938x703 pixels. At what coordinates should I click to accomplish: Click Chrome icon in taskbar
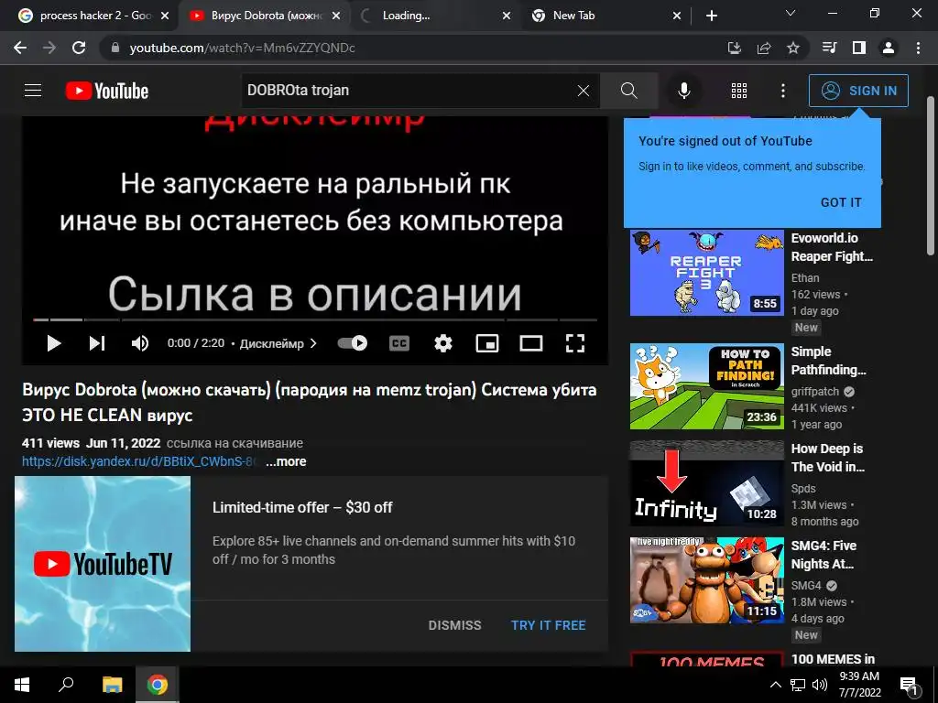coord(158,685)
